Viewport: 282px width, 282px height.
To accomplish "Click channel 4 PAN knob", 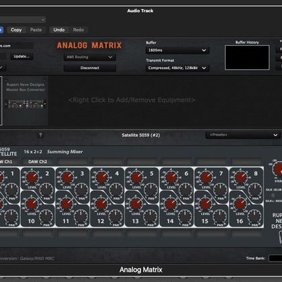I will coord(116,190).
